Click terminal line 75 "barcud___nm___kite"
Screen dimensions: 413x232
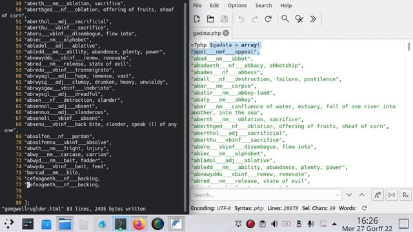(x=52, y=173)
